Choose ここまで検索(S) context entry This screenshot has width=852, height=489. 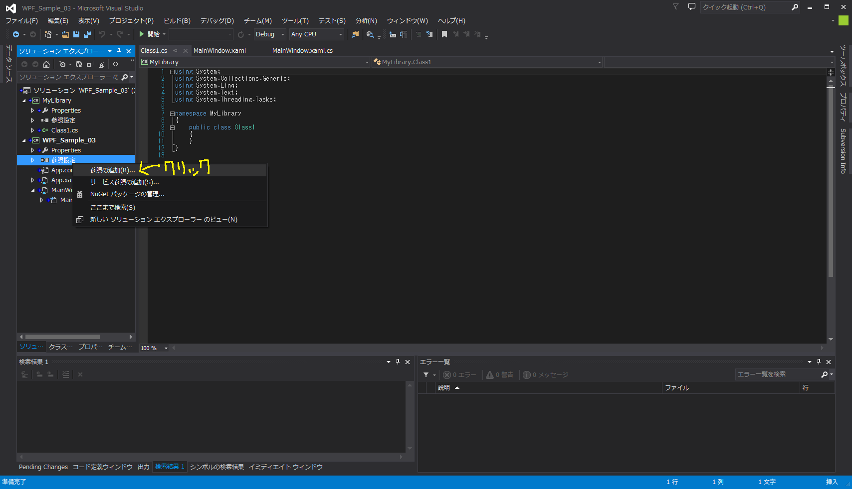[170, 208]
